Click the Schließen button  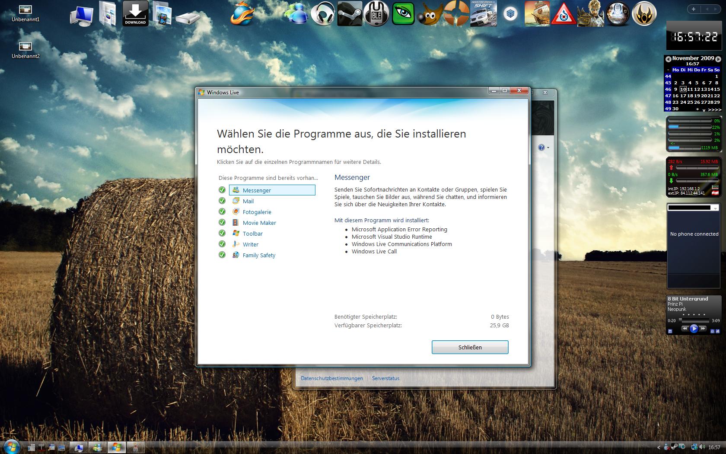point(470,347)
